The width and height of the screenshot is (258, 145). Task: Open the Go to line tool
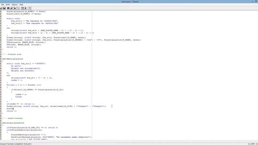click(x=18, y=8)
